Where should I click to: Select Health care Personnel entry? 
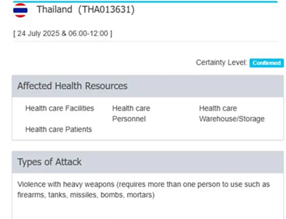point(131,113)
